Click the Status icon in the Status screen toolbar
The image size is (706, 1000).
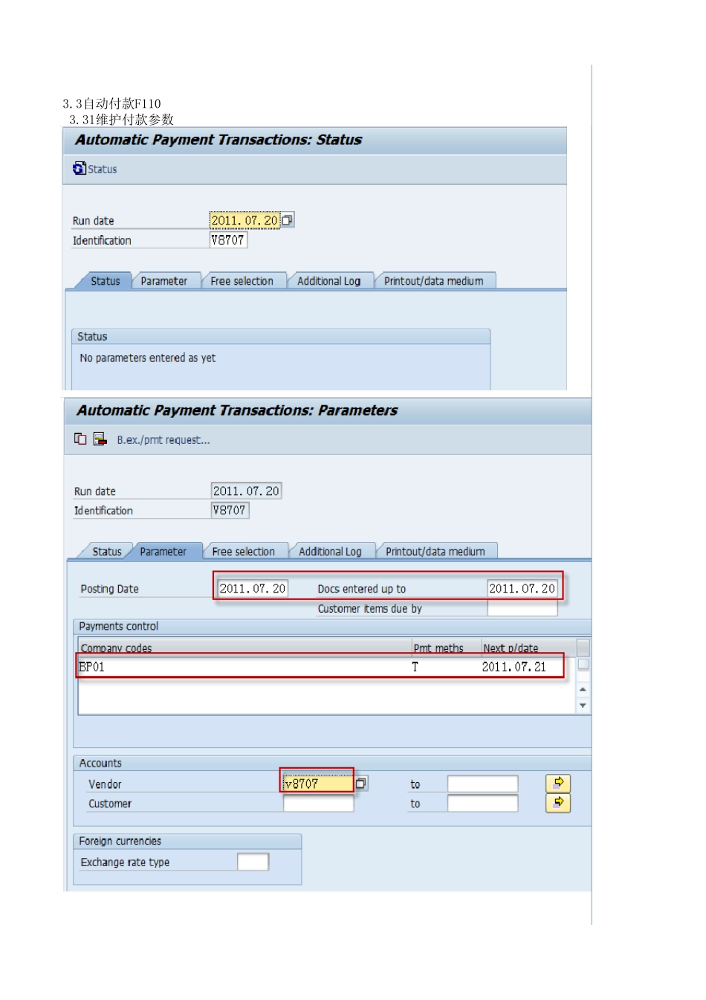80,169
